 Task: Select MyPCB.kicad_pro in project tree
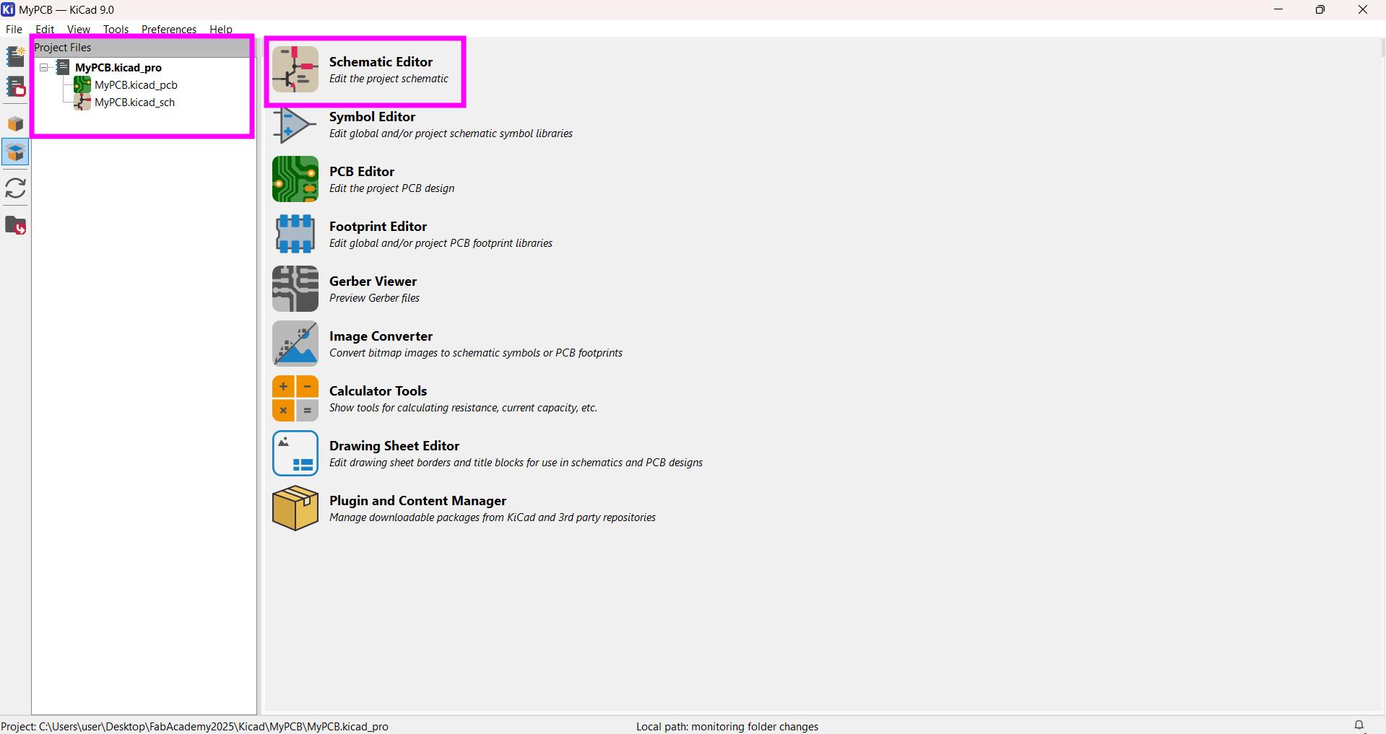118,67
